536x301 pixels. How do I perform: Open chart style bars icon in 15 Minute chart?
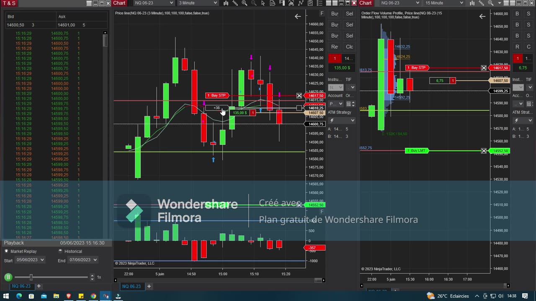(472, 3)
